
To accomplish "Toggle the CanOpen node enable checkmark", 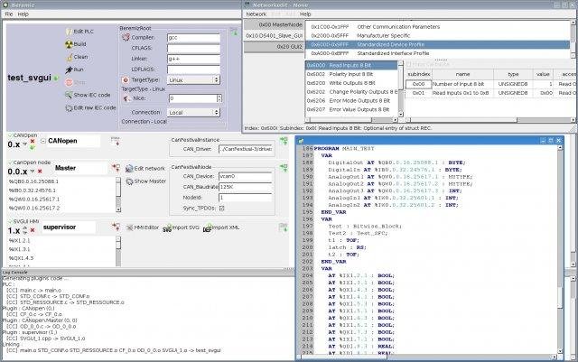I will click(x=10, y=162).
